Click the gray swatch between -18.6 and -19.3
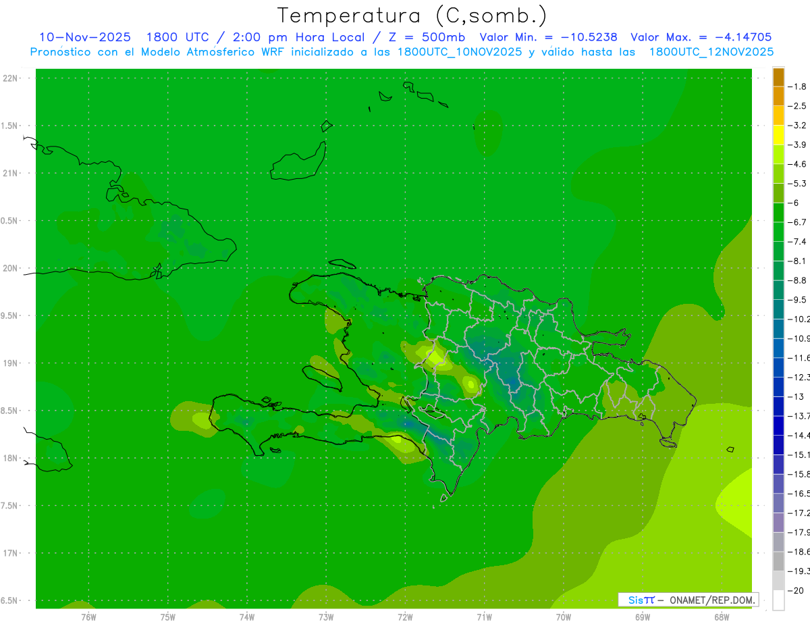 778,561
